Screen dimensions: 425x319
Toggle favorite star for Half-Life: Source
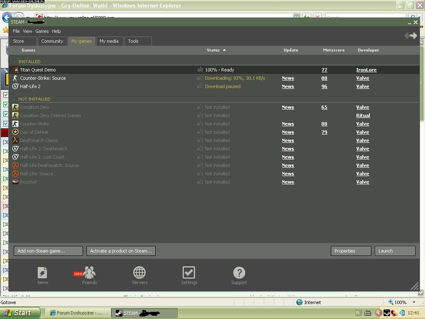click(200, 174)
